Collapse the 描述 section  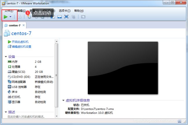(x=6, y=112)
